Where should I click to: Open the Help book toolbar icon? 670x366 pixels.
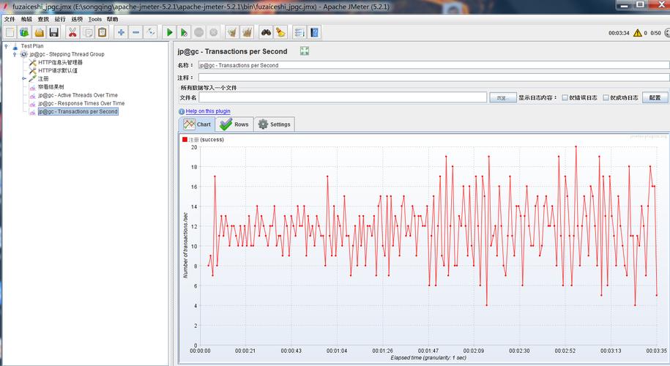(314, 32)
